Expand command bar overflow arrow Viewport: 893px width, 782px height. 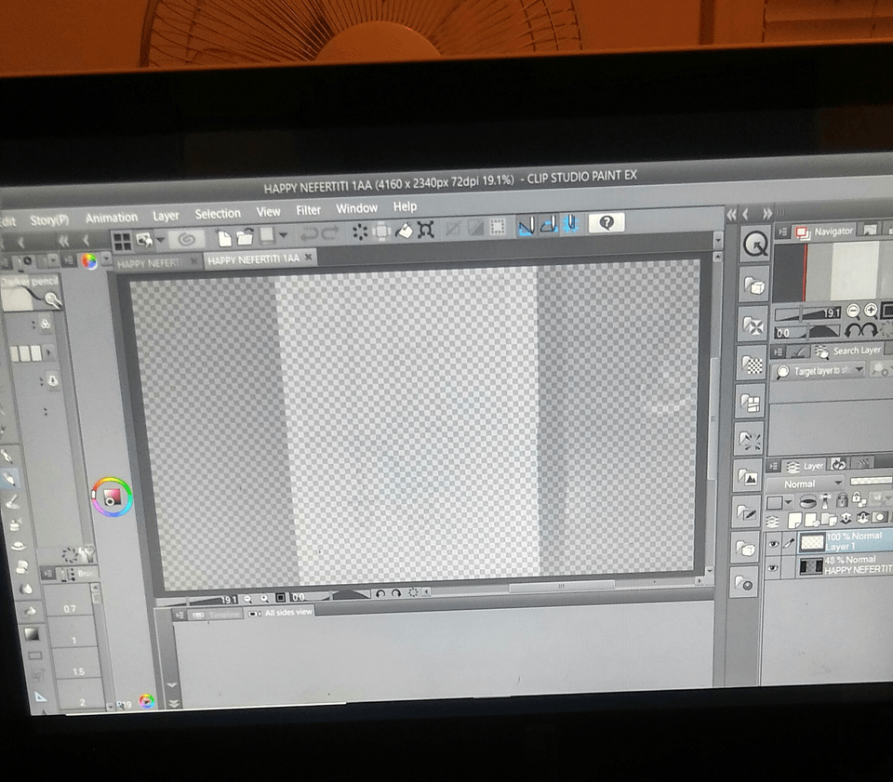click(717, 240)
